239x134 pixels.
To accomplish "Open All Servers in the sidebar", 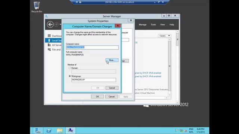I will (54, 45).
